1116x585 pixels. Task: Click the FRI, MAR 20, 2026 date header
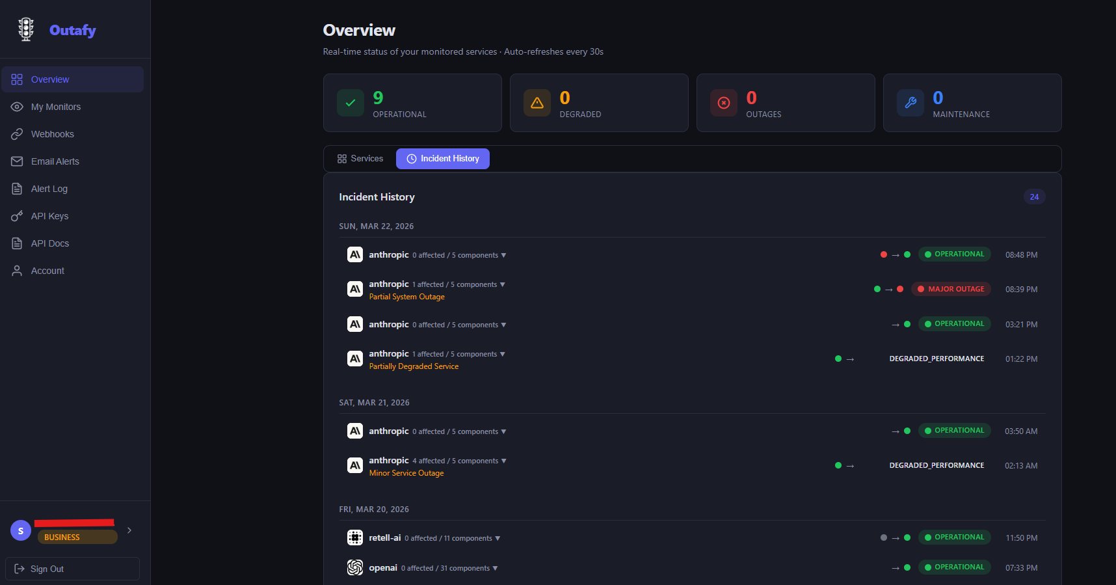(374, 510)
